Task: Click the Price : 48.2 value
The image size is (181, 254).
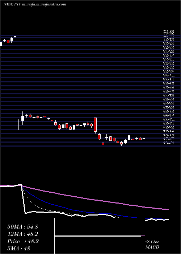Action: pyautogui.click(x=23, y=241)
